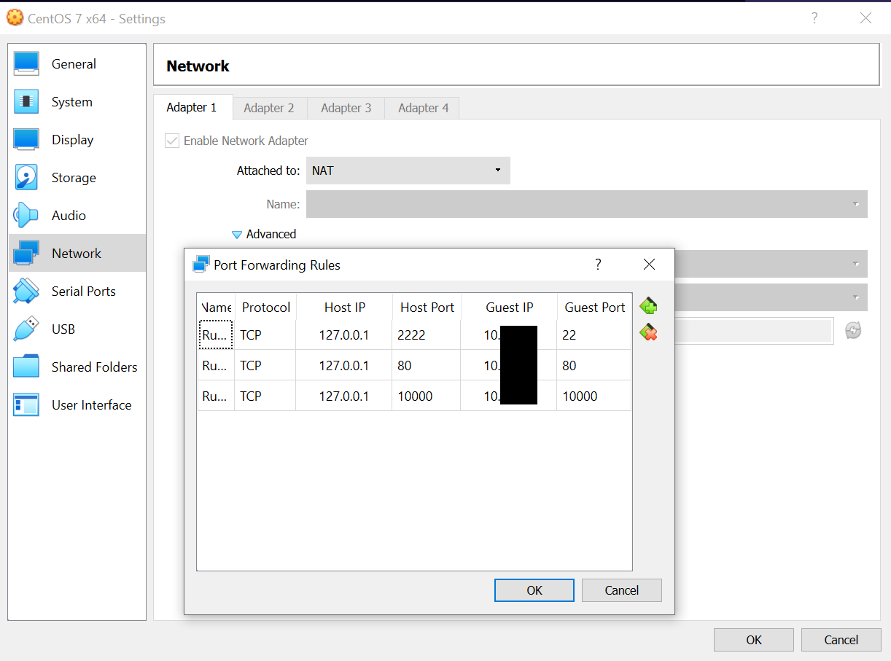This screenshot has height=661, width=891.
Task: Click the Name column header
Action: (x=216, y=308)
